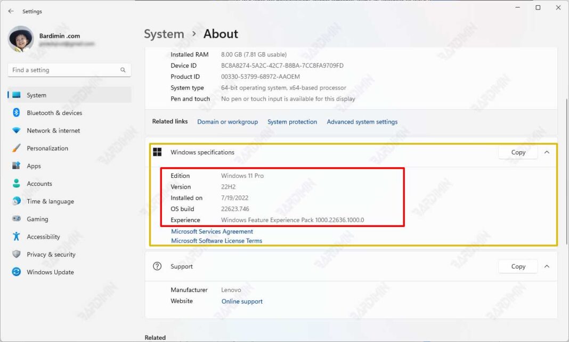Click search magnifier in Find a setting
The height and width of the screenshot is (342, 569).
point(123,70)
